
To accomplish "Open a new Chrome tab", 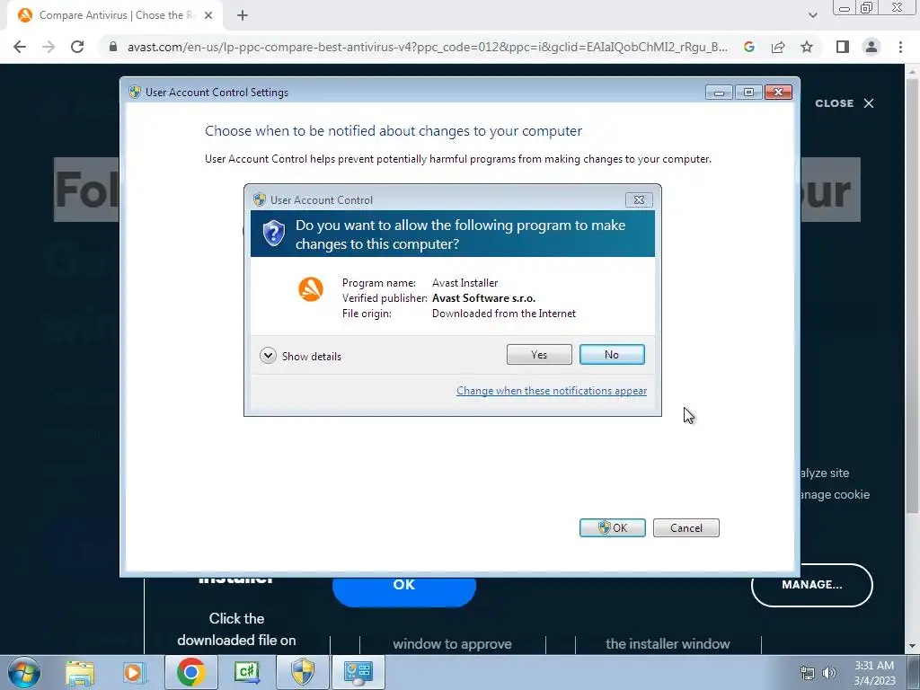I will click(x=243, y=16).
